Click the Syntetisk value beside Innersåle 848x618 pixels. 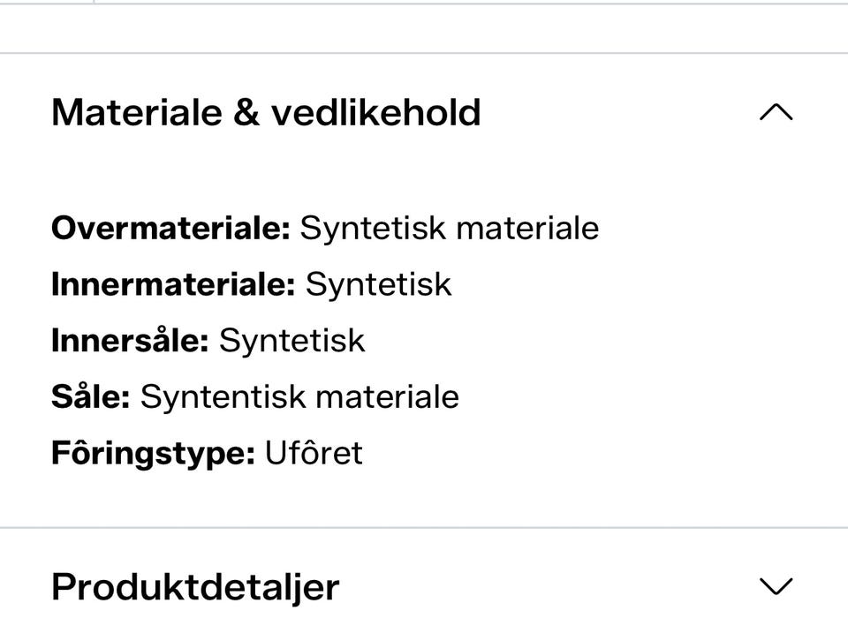click(292, 341)
